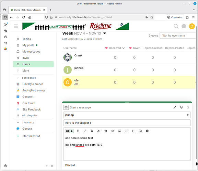Toggle the hamburger sidebar menu button
The image size is (198, 171).
tap(16, 26)
